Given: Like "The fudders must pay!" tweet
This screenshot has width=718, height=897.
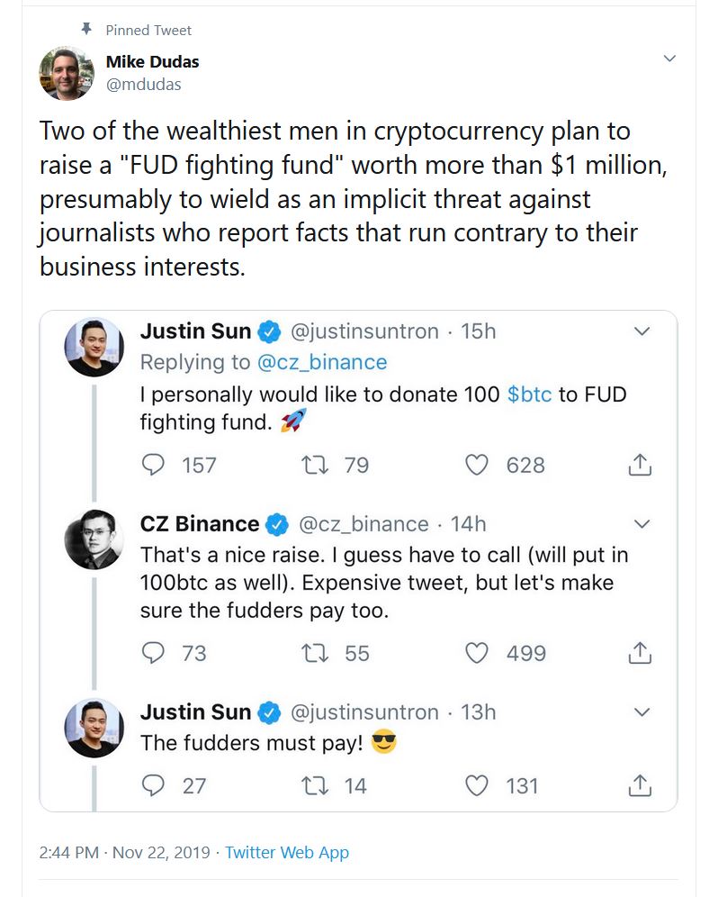Looking at the screenshot, I should click(x=476, y=785).
